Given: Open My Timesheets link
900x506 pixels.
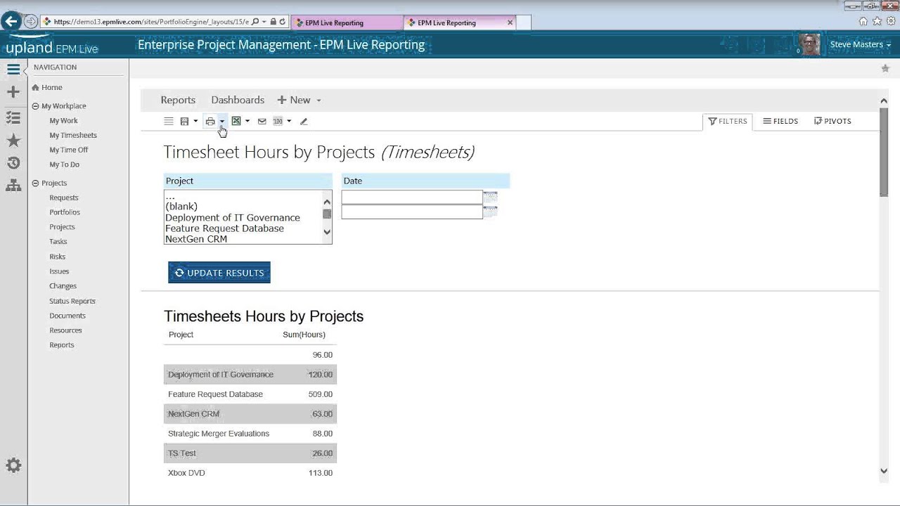Looking at the screenshot, I should tap(73, 136).
